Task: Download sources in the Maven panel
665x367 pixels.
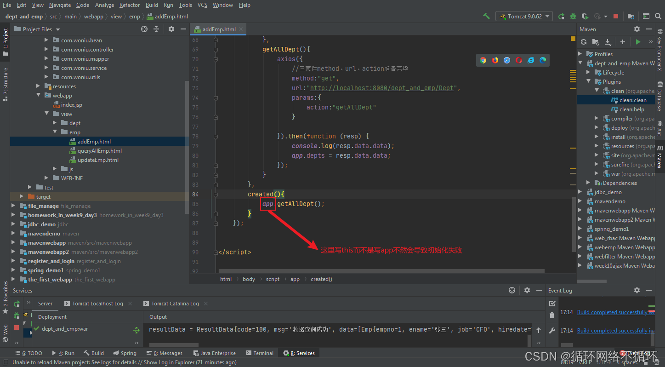Action: coord(608,42)
